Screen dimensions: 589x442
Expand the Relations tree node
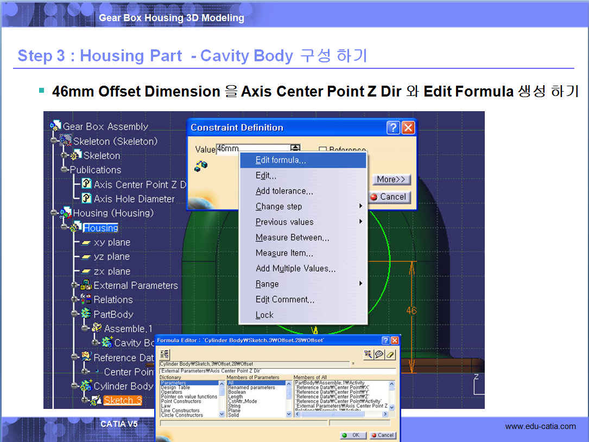coord(74,299)
